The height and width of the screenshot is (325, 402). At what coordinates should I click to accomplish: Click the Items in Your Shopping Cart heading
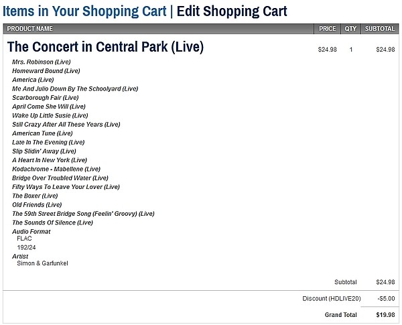click(84, 11)
